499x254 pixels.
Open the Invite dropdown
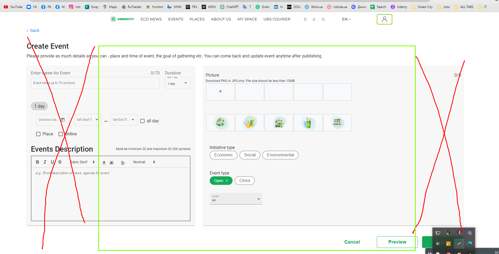click(x=236, y=198)
